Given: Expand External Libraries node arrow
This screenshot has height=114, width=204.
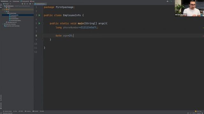Looking at the screenshot, I should [x=3, y=24].
